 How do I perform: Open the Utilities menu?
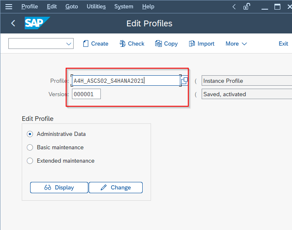(x=96, y=7)
